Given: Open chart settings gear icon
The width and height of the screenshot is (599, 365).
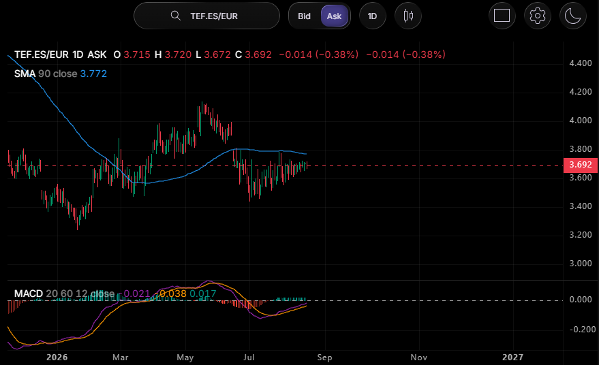Looking at the screenshot, I should point(537,16).
